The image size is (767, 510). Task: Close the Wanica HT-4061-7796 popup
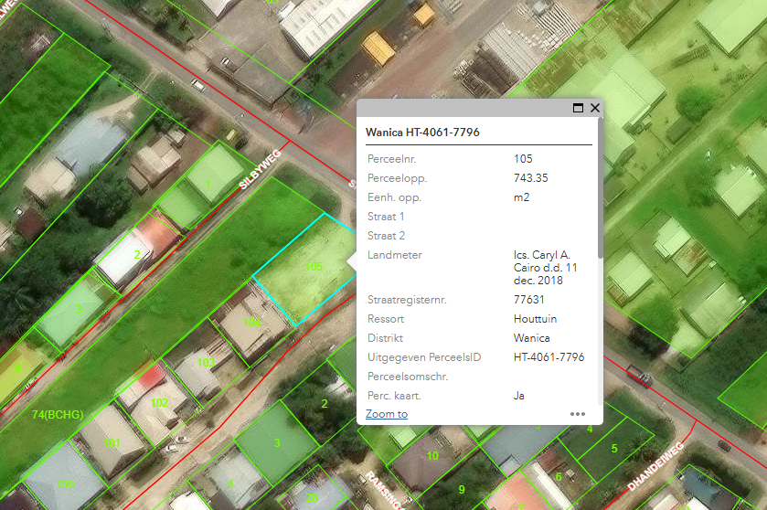tap(595, 108)
